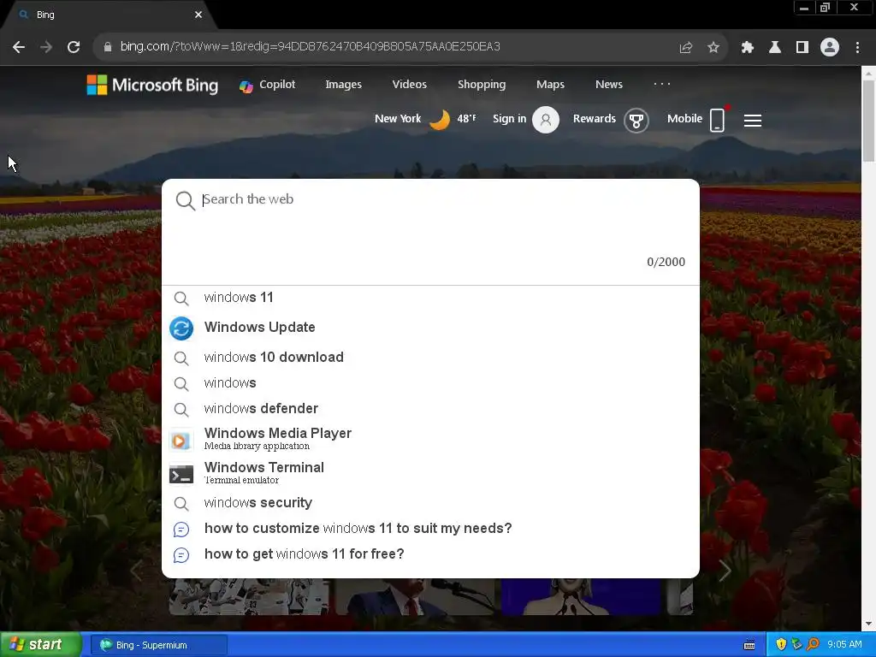Click the magnifier tray icon
The width and height of the screenshot is (876, 657).
pos(813,645)
